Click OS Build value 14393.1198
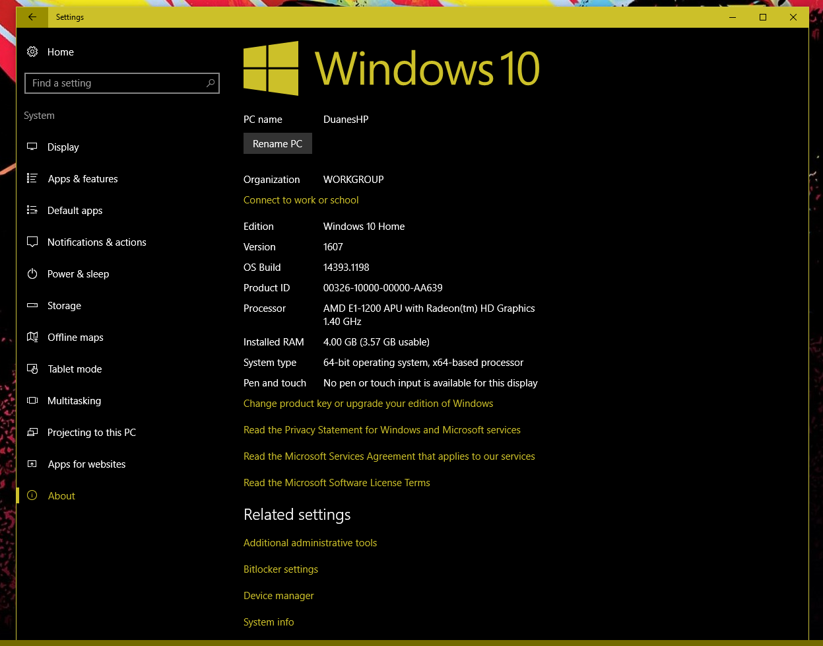Viewport: 823px width, 646px height. [x=346, y=267]
